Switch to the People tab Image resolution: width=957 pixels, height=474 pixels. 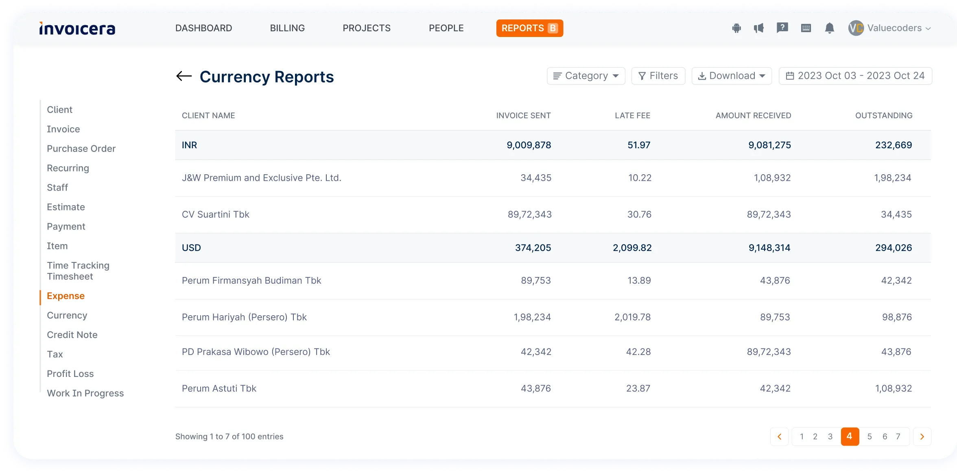(446, 28)
